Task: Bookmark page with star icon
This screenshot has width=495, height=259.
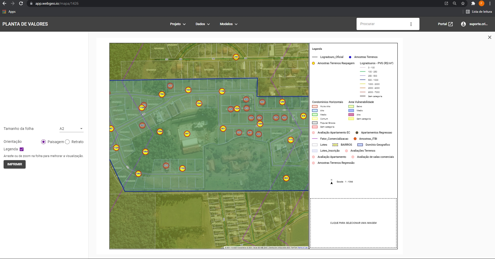Action: pyautogui.click(x=463, y=3)
